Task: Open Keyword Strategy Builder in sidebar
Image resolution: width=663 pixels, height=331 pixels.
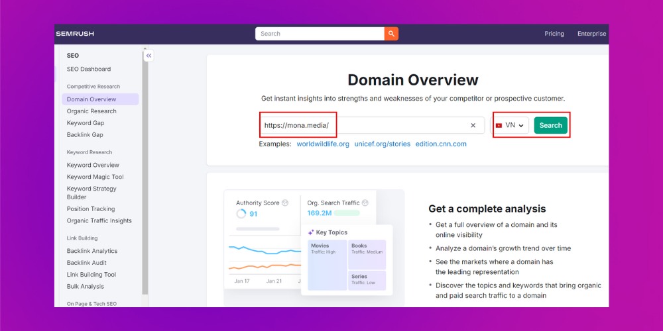Action: click(x=91, y=193)
